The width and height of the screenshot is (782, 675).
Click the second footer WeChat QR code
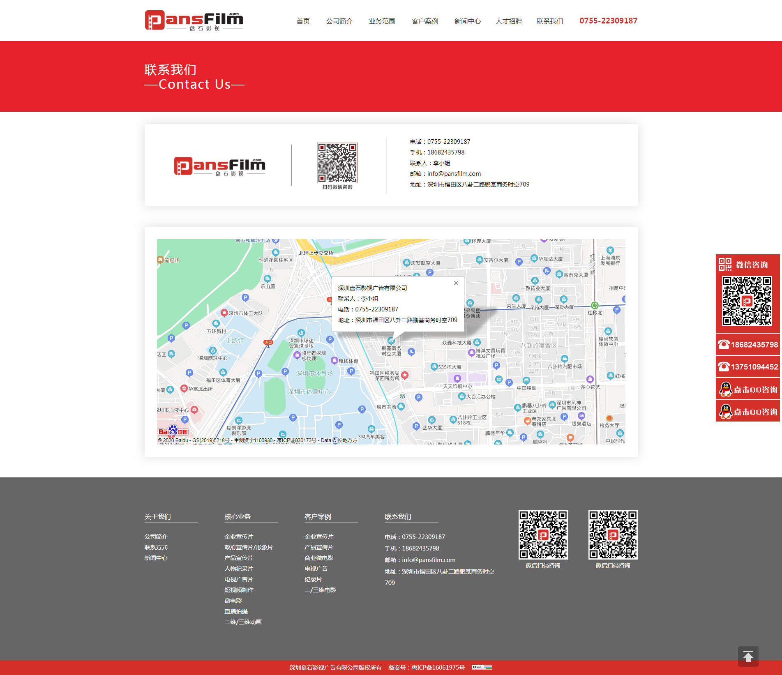pos(613,534)
